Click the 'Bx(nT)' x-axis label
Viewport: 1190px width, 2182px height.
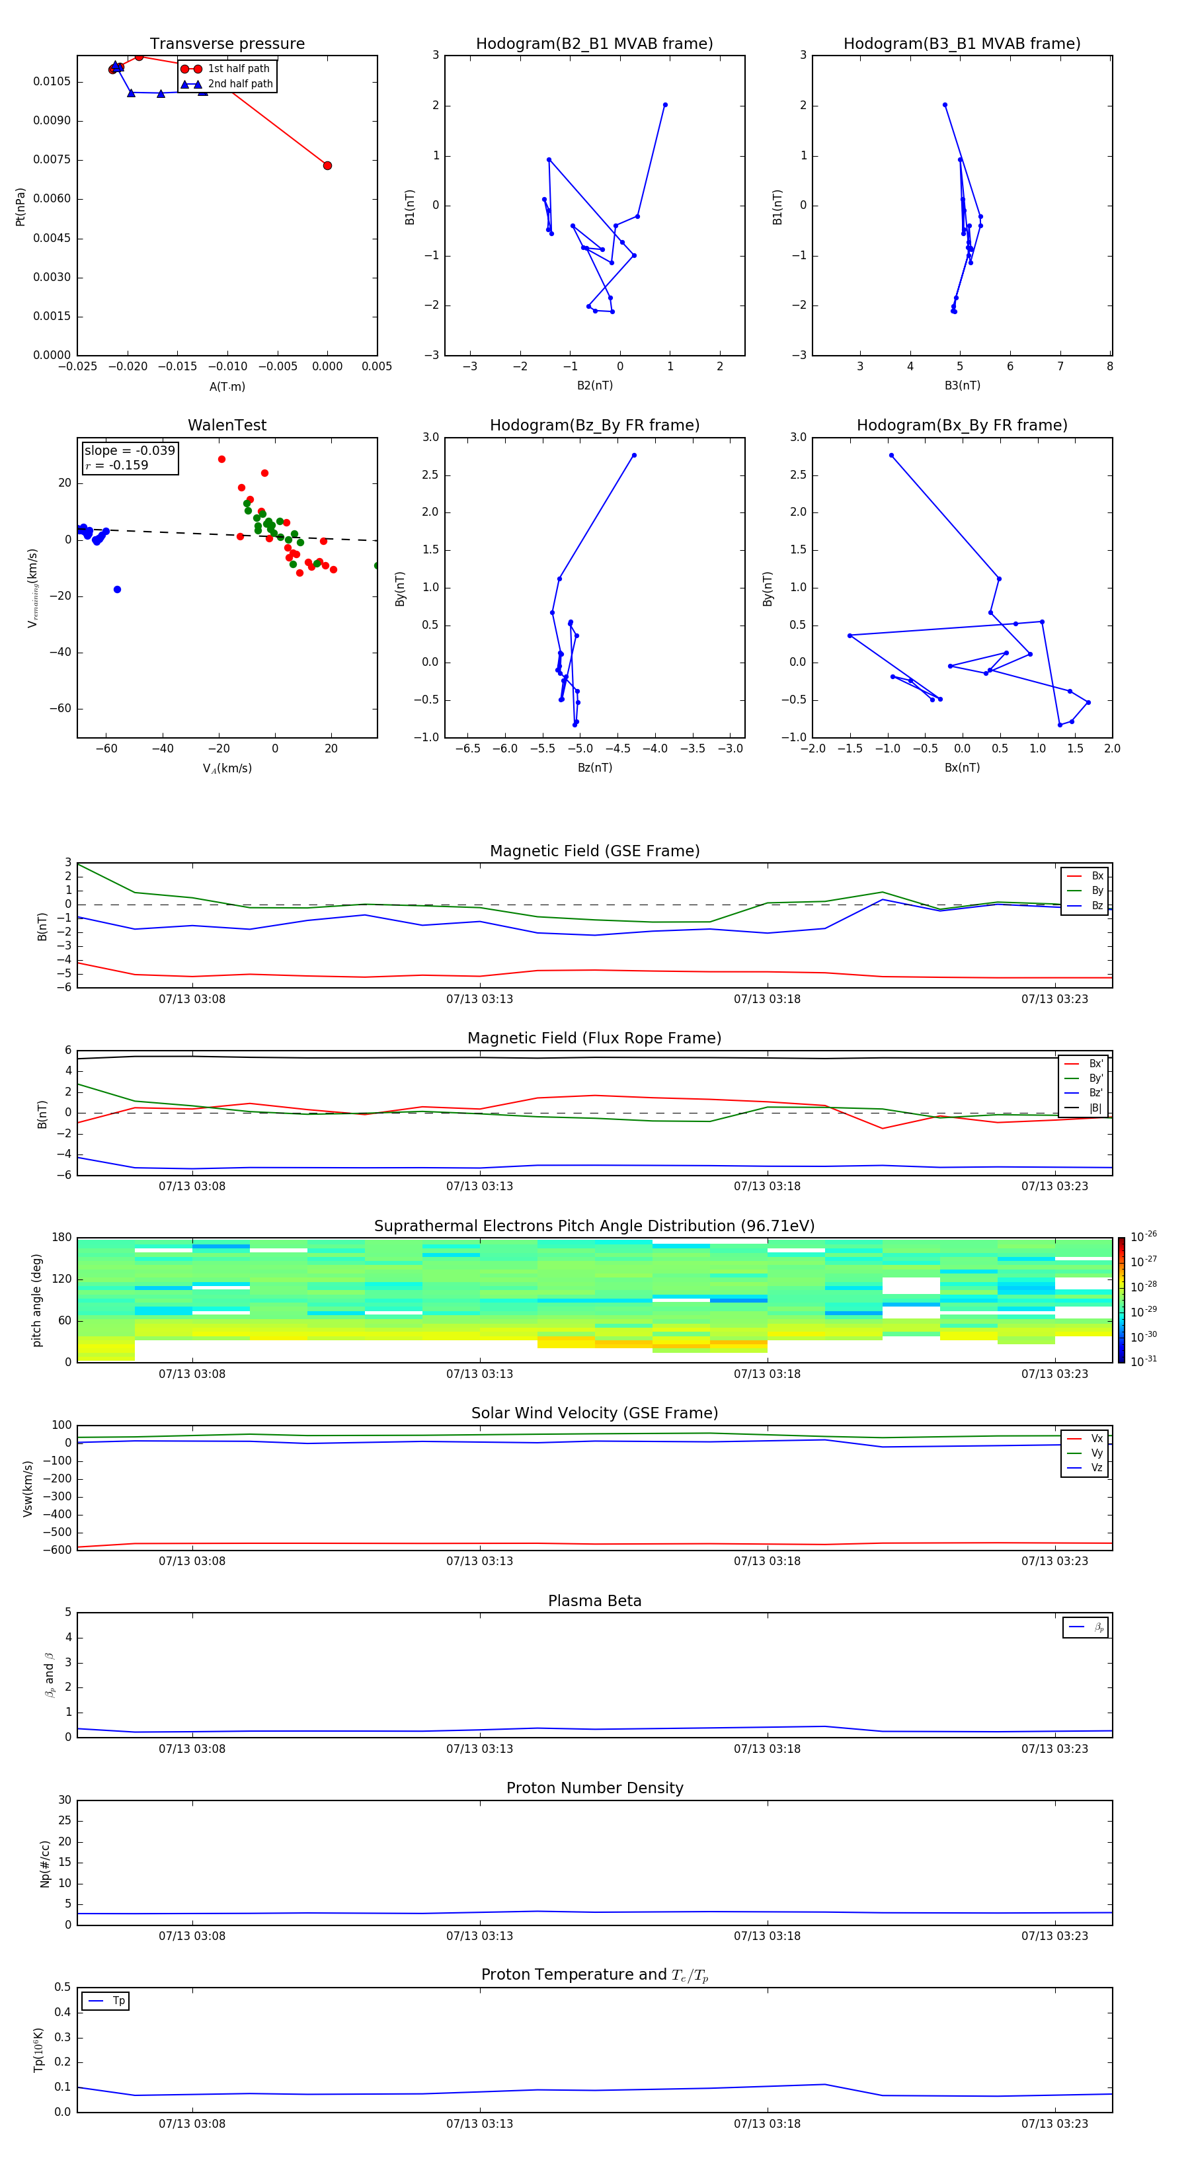(x=962, y=768)
